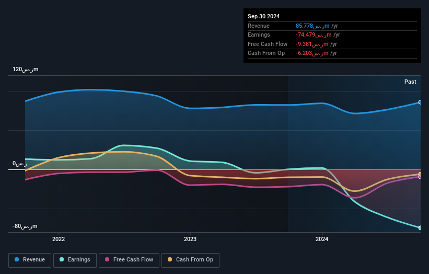Click the Earnings row label in tooltip
Image resolution: width=429 pixels, height=274 pixels.
pyautogui.click(x=259, y=35)
